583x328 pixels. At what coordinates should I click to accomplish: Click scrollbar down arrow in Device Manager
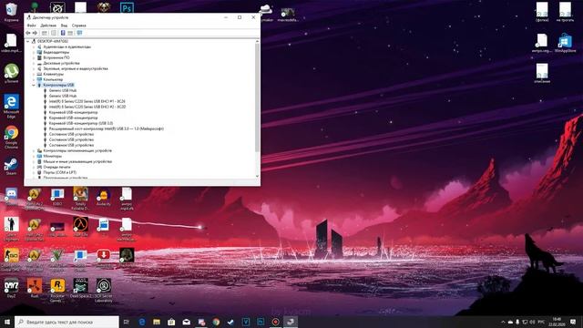pyautogui.click(x=257, y=176)
